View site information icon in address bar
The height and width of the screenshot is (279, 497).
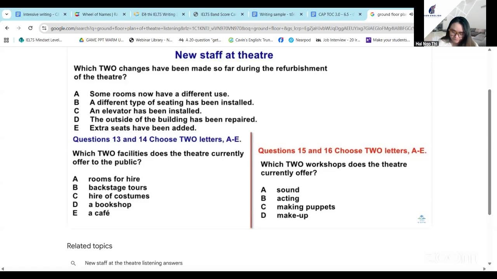click(44, 28)
